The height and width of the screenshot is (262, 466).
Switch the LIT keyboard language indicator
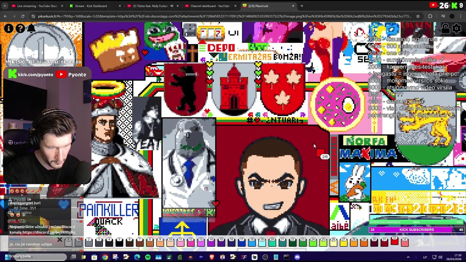(425, 257)
